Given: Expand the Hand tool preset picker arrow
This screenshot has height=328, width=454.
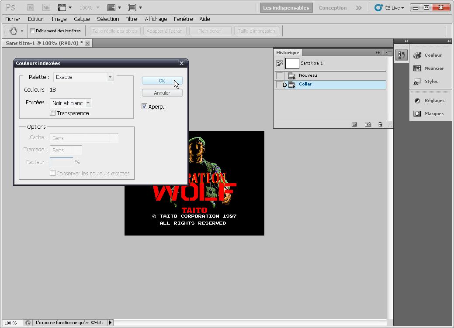Looking at the screenshot, I should [x=22, y=31].
